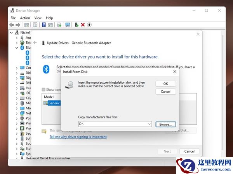The width and height of the screenshot is (233, 174).
Task: Click the back arrow in Update Drivers dialog
Action: tap(35, 43)
